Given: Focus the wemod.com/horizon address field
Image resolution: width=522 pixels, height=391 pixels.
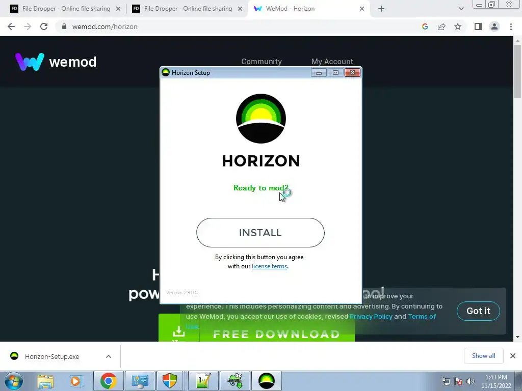Looking at the screenshot, I should 240,26.
